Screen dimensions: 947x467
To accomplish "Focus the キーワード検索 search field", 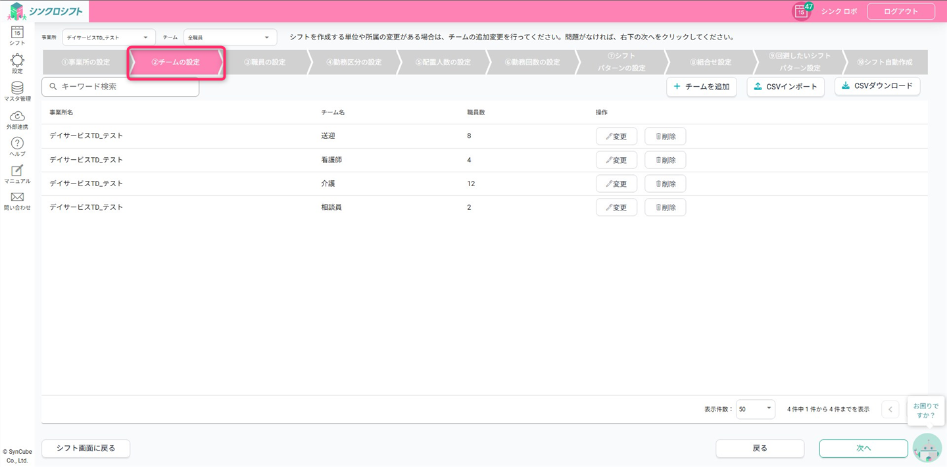I will click(125, 87).
